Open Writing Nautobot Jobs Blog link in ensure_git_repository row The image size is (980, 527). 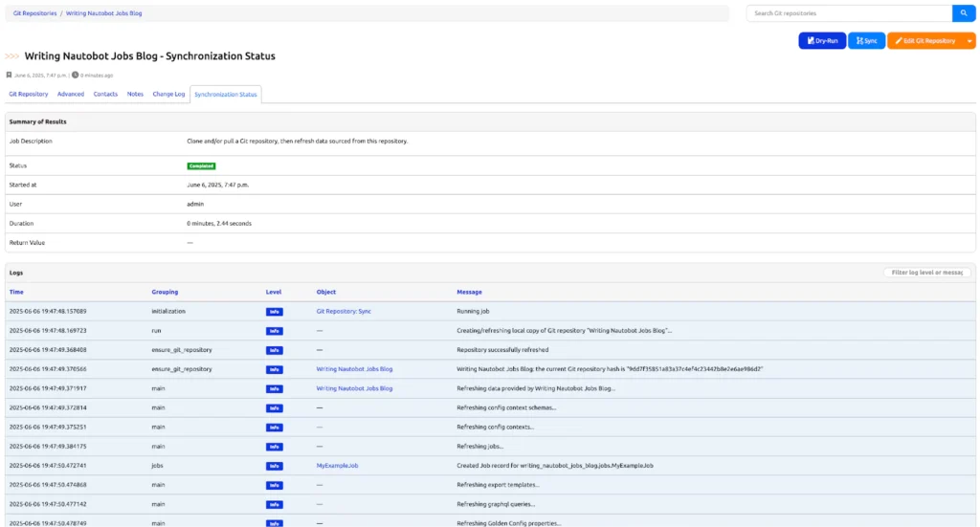[354, 369]
